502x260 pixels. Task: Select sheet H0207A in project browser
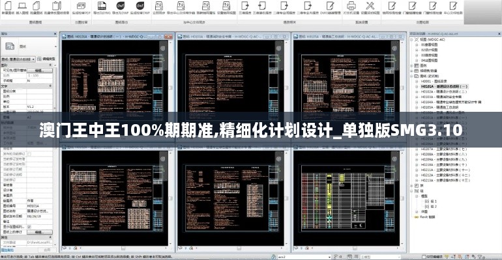(444, 149)
